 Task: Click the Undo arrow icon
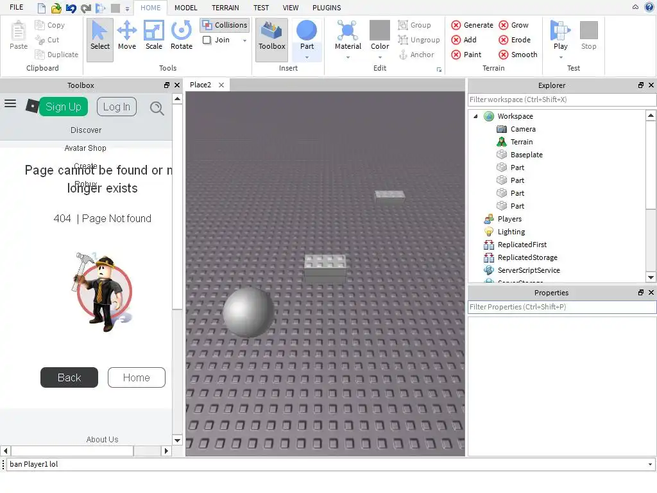[71, 8]
